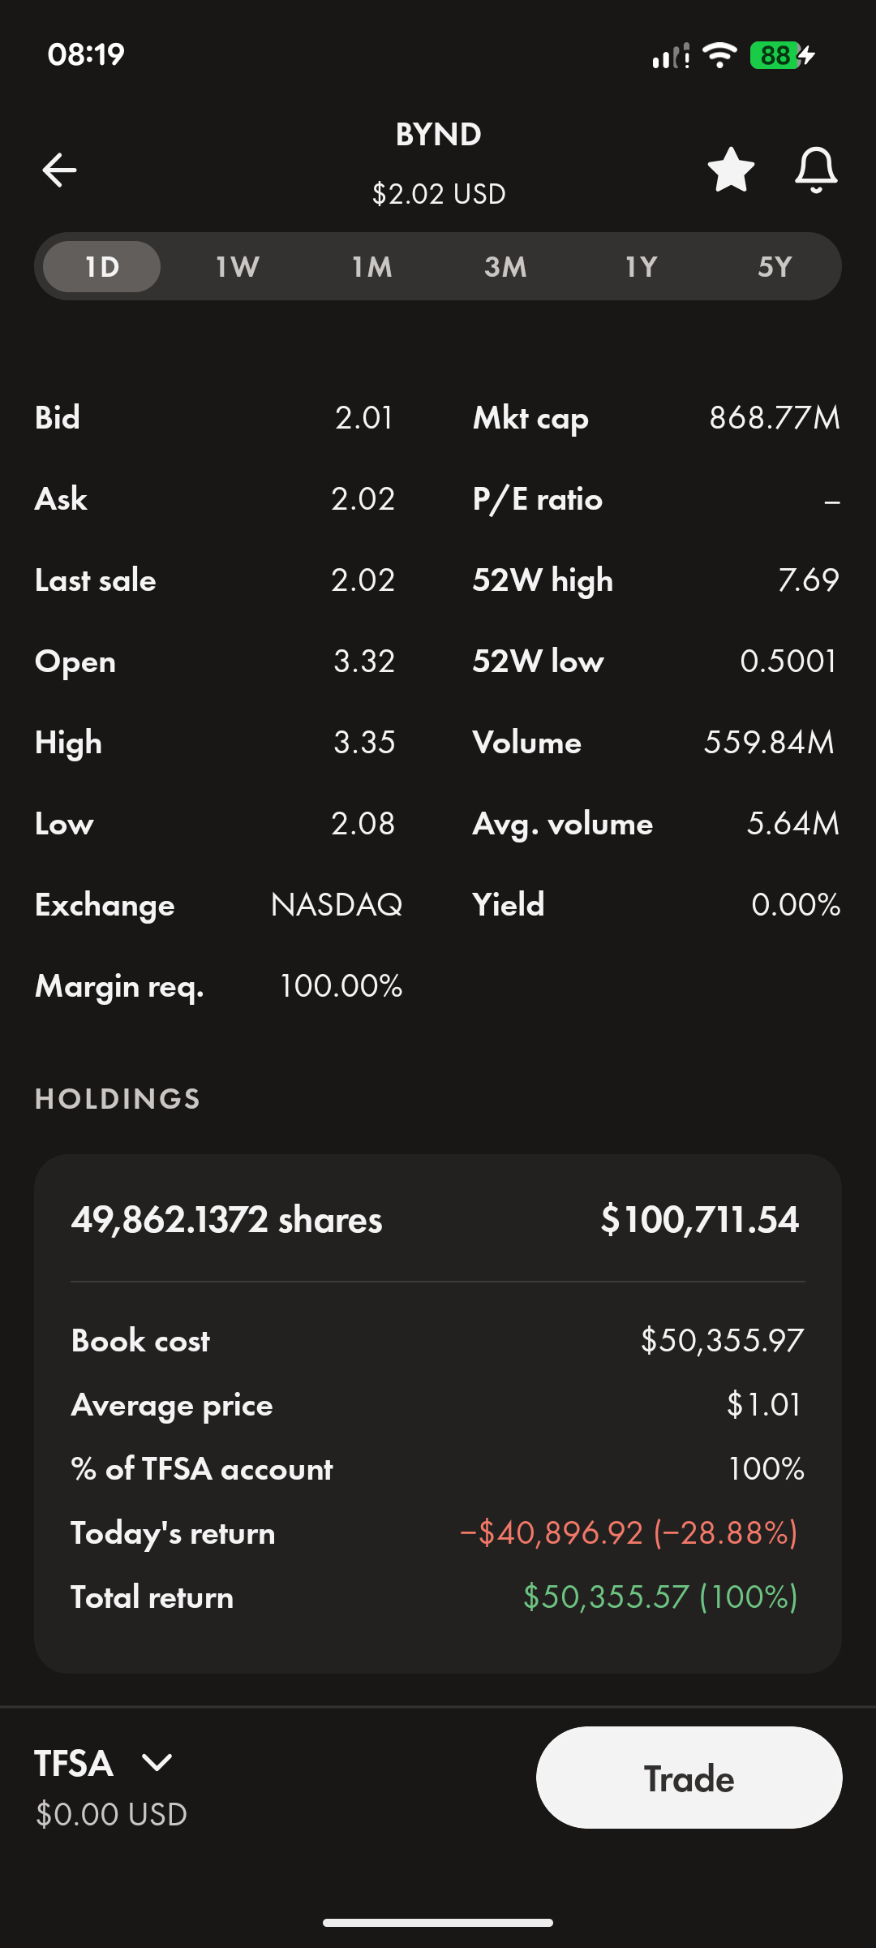Tap the status bar clock
Screen dimensions: 876x1948
pyautogui.click(x=86, y=54)
